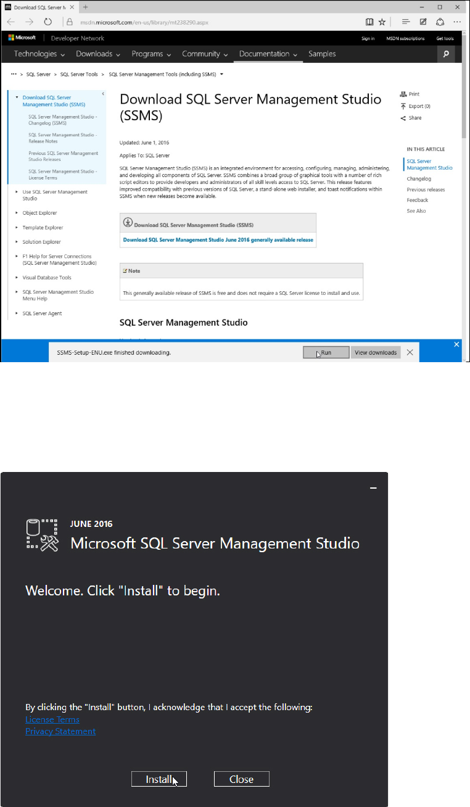Click the MSDN search magnifier icon
470x807 pixels.
[446, 54]
